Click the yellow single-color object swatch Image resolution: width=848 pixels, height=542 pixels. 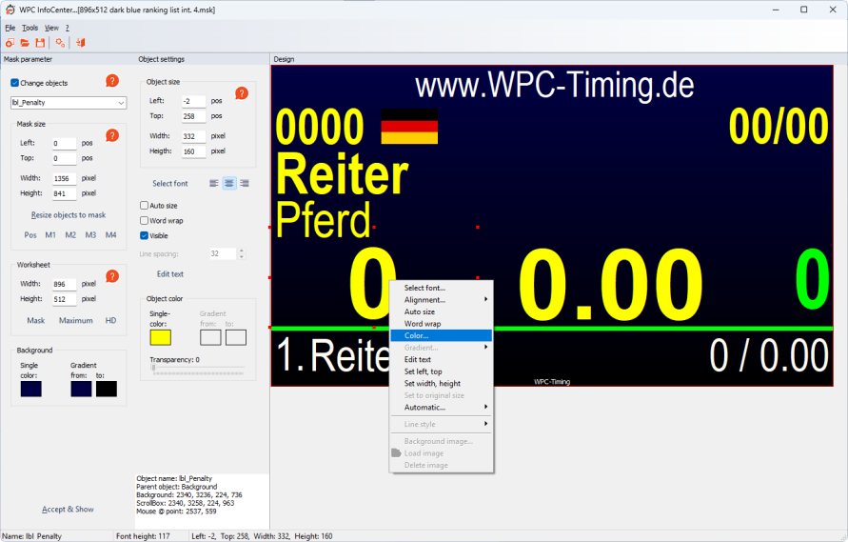pos(160,337)
